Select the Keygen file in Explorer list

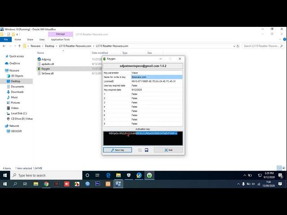click(x=46, y=69)
